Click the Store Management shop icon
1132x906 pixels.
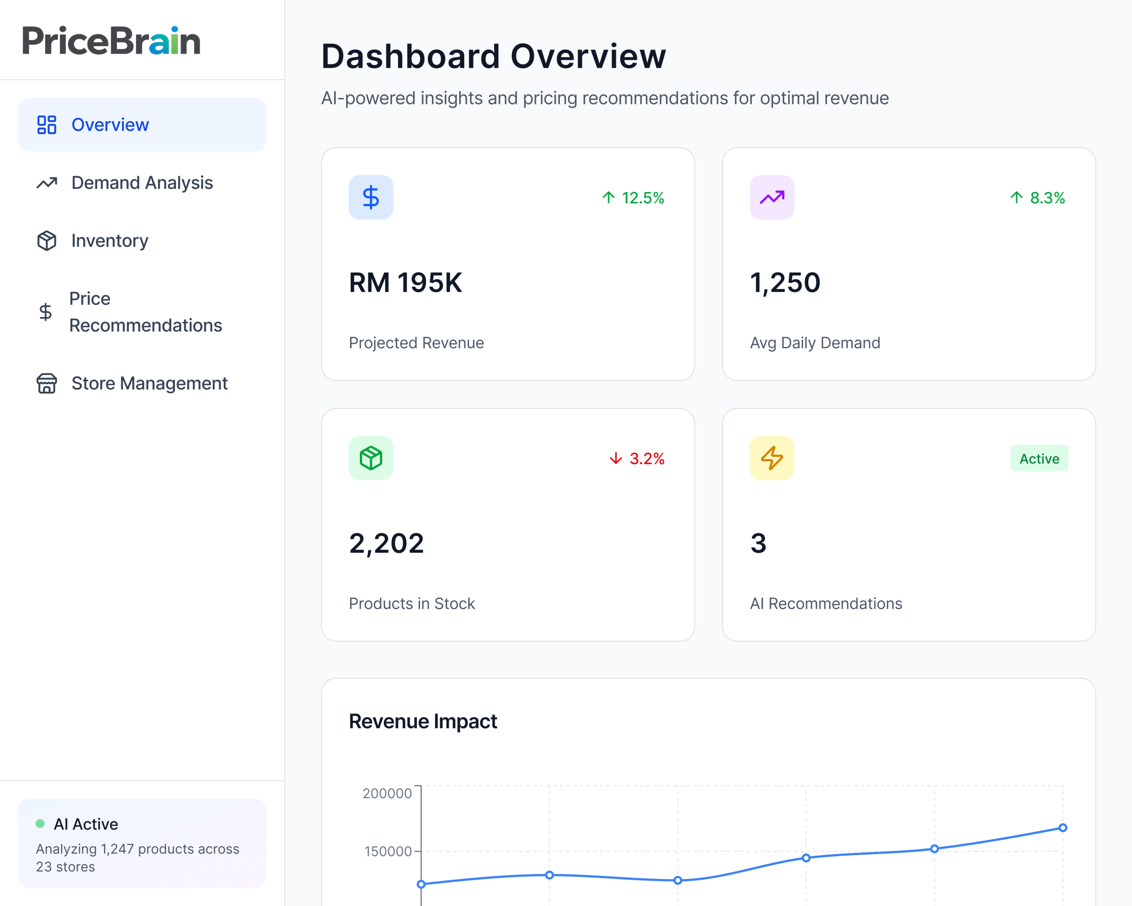[x=46, y=383]
